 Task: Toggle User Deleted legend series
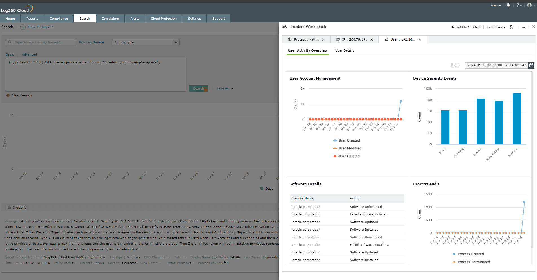[346, 156]
